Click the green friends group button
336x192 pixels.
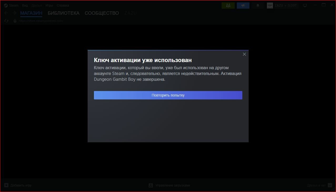point(228,5)
